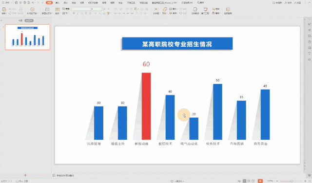Screen dimensions: 312x183
Task: Increase font size with the larger A icon
Action: pos(104,9)
